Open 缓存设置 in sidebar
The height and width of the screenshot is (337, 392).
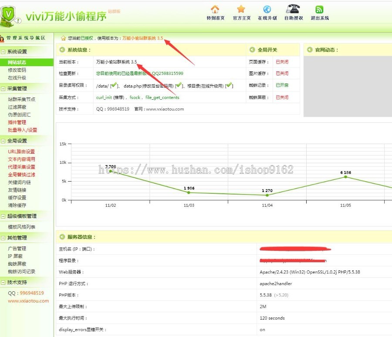17,198
